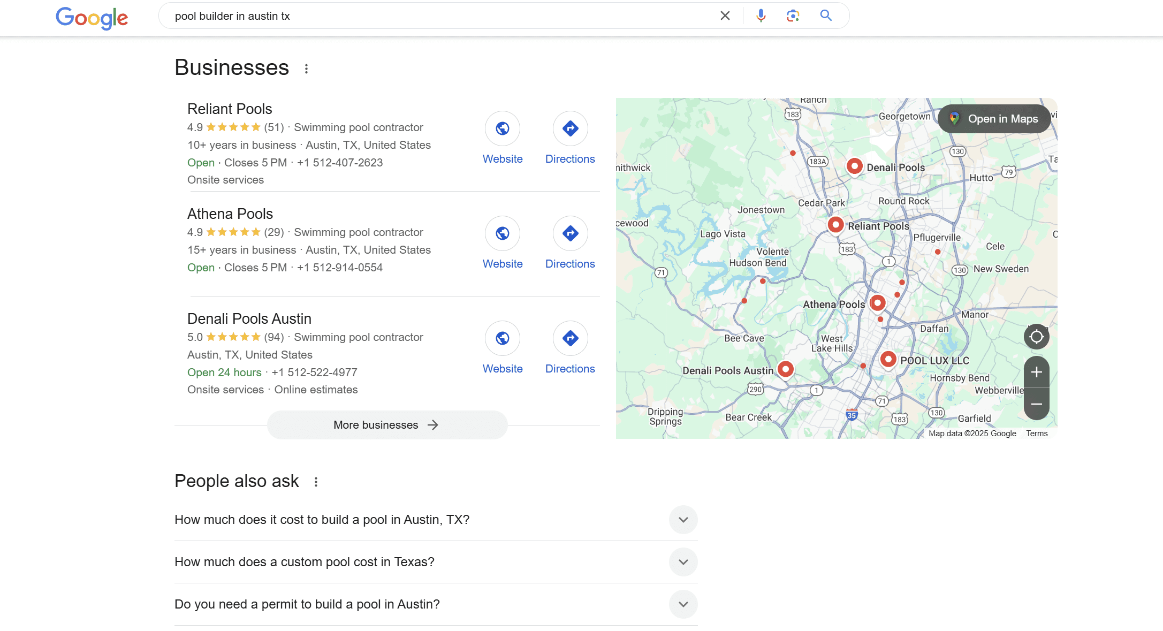Zoom in on the map
Image resolution: width=1163 pixels, height=631 pixels.
tap(1037, 372)
